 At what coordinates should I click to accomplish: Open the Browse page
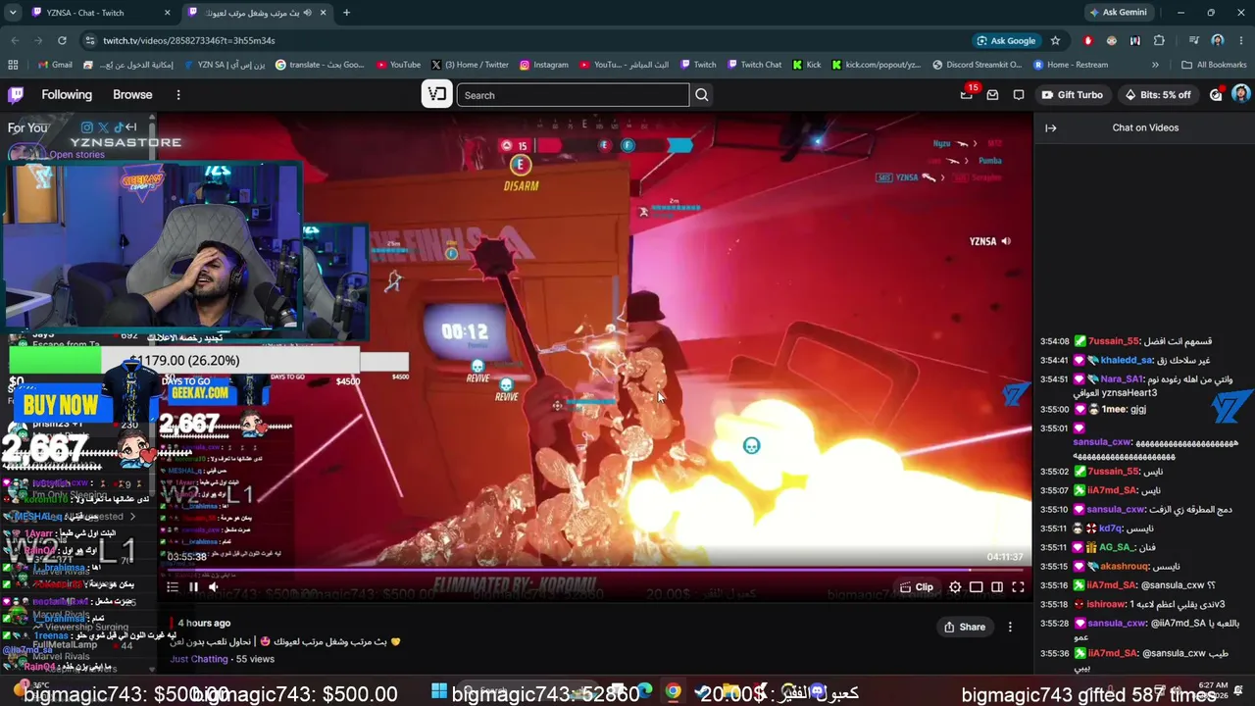132,95
